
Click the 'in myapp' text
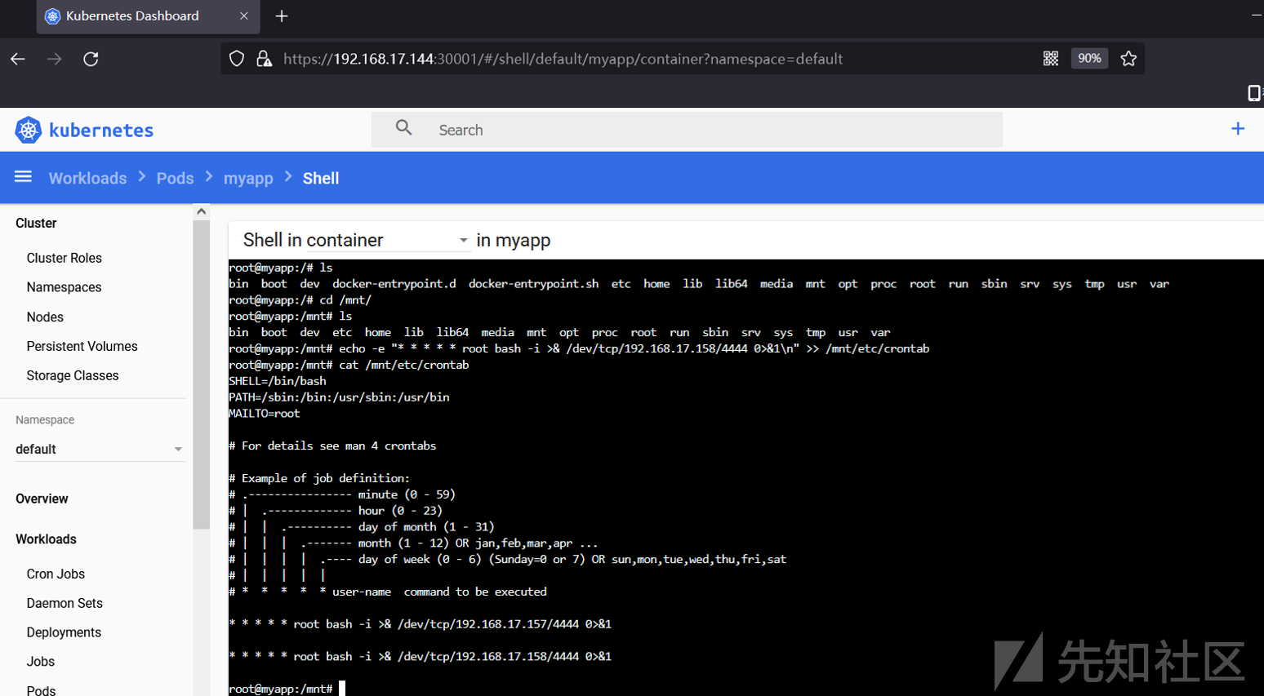click(x=514, y=240)
